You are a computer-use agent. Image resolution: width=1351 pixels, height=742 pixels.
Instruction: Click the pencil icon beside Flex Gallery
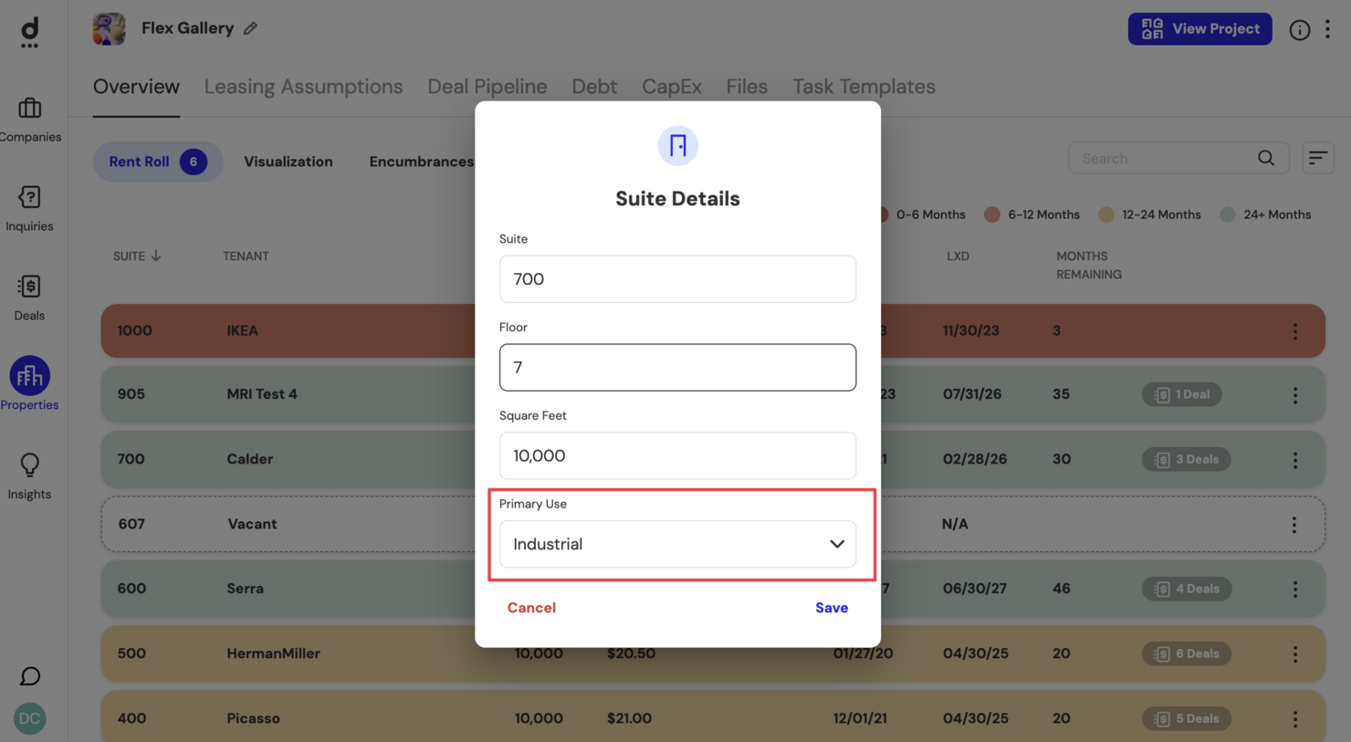coord(250,28)
